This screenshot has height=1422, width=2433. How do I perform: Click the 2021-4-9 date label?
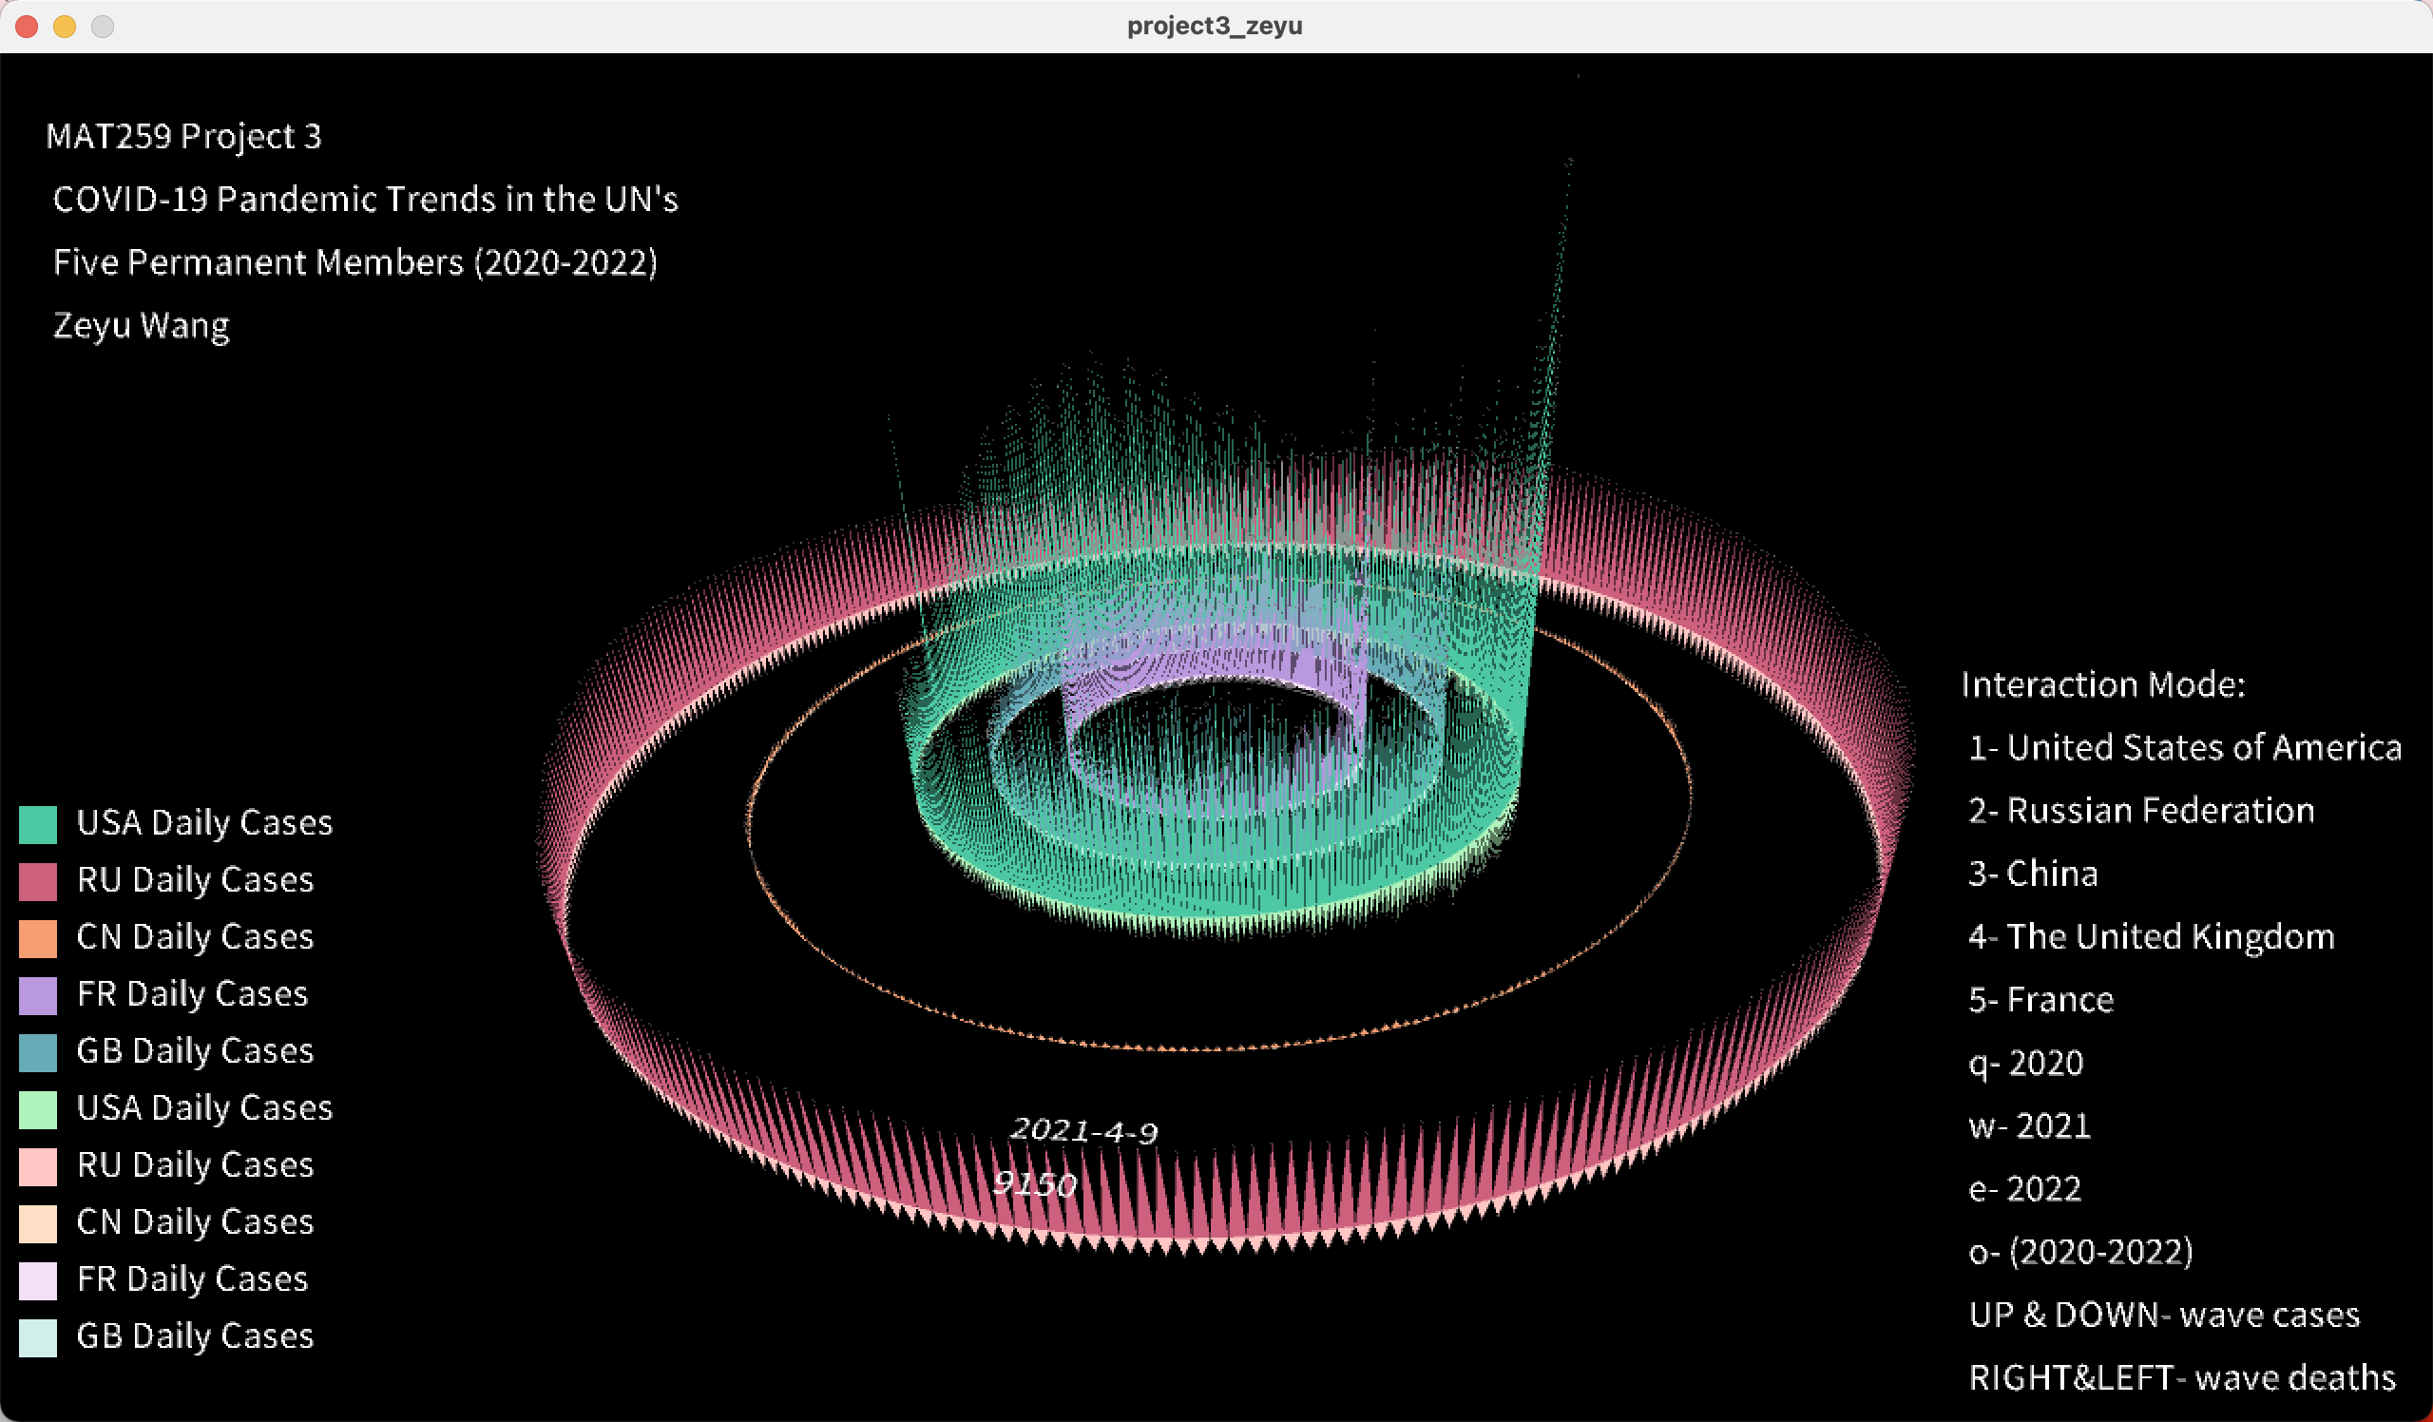click(1082, 1130)
